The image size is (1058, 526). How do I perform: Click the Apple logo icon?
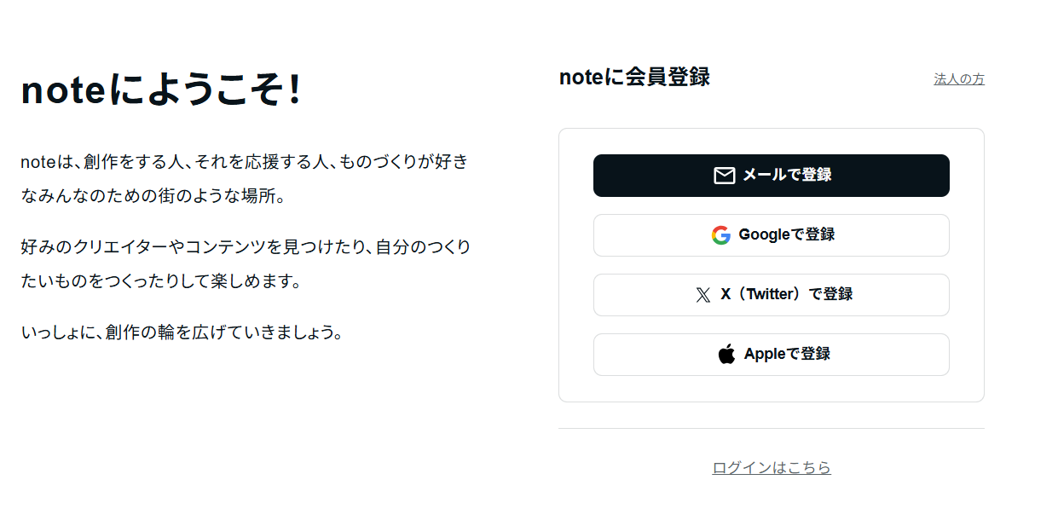[726, 355]
